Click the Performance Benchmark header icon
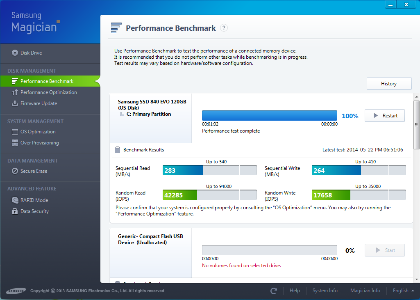Viewport: 420px width, 300px height. pos(116,28)
